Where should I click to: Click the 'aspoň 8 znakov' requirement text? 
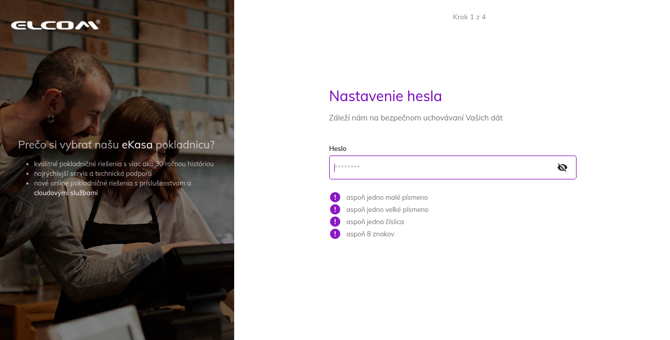(x=370, y=234)
